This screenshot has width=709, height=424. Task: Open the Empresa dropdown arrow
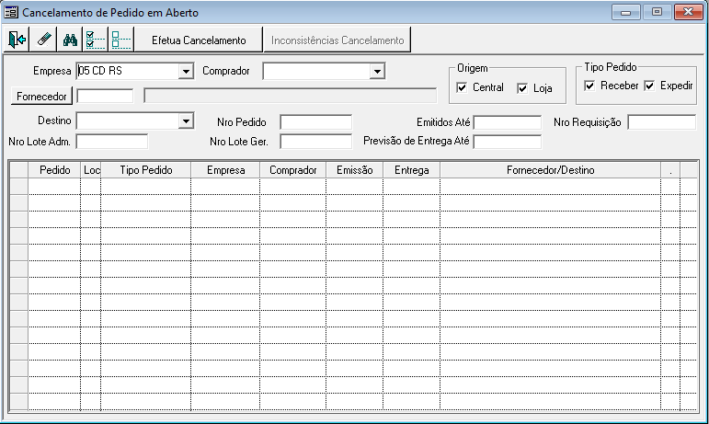186,72
